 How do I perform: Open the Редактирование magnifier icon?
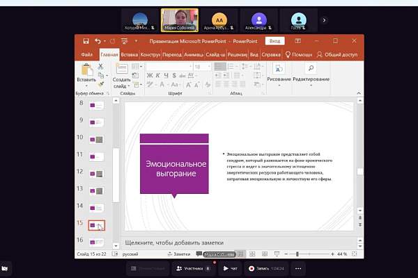pos(311,68)
